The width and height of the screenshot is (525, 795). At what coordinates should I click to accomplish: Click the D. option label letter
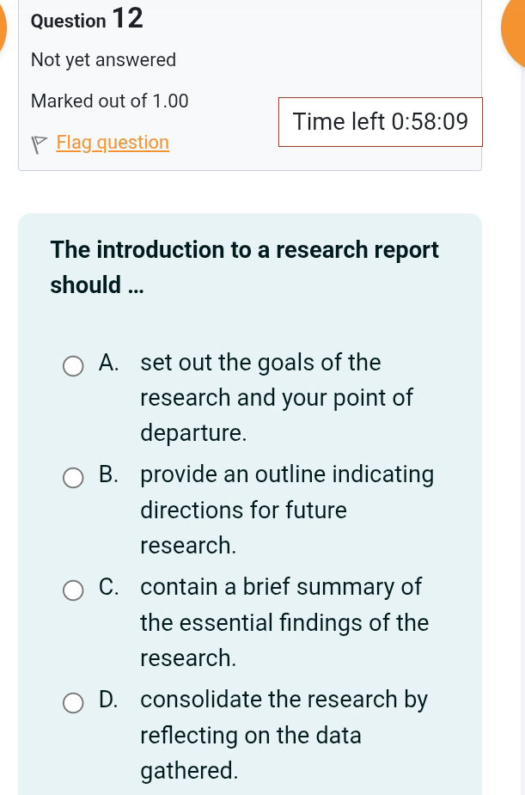coord(108,699)
